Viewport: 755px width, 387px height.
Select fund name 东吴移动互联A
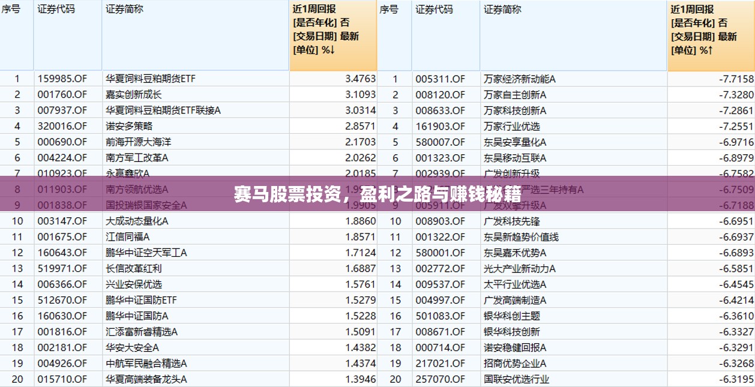pos(515,158)
